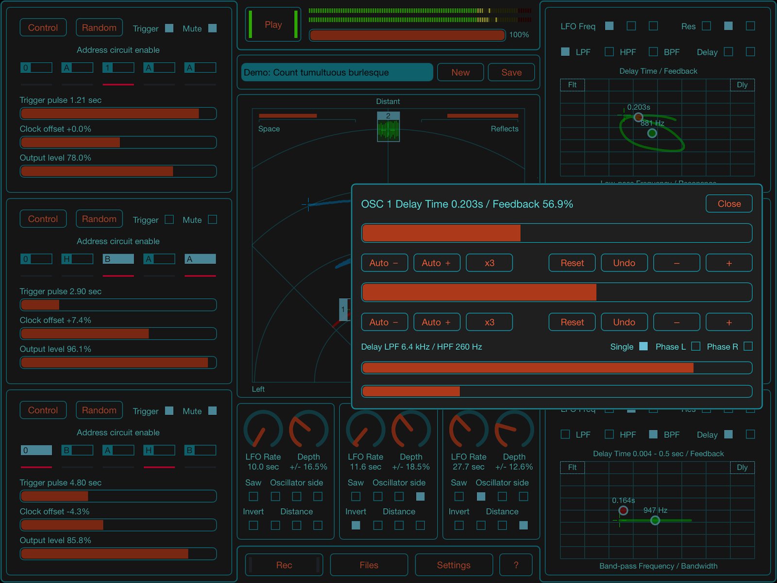This screenshot has height=583, width=777.
Task: Click Random in the top oscillator panel
Action: click(x=99, y=28)
